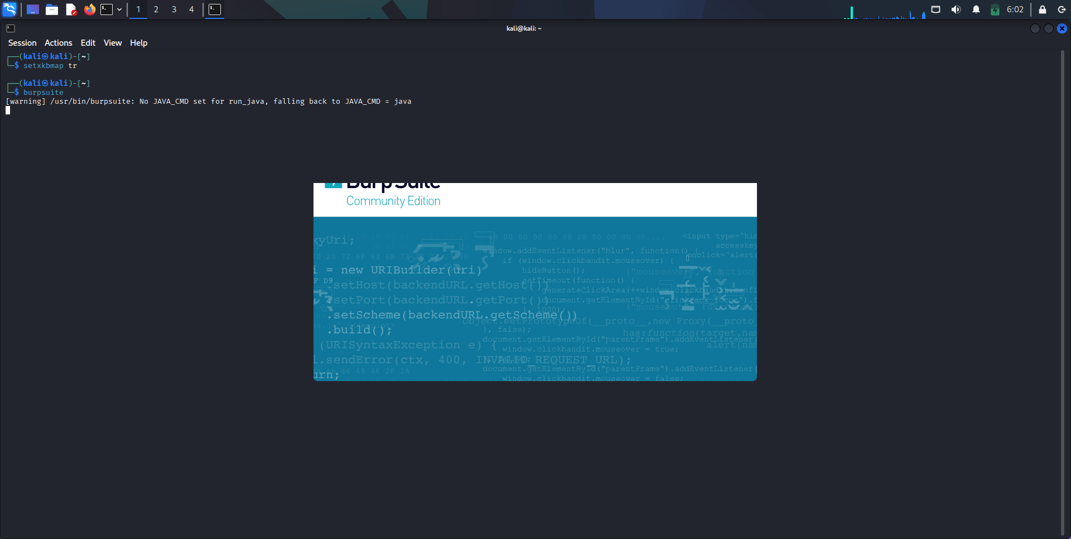Expand the terminal launcher dropdown arrow
Viewport: 1071px width, 539px height.
[x=119, y=9]
